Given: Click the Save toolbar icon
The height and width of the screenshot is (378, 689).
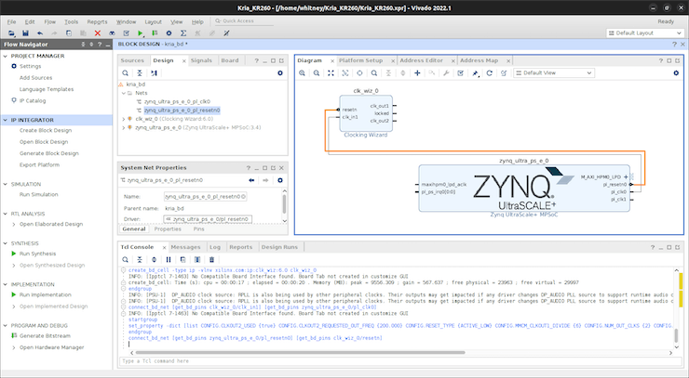Looking at the screenshot, I should [x=24, y=33].
